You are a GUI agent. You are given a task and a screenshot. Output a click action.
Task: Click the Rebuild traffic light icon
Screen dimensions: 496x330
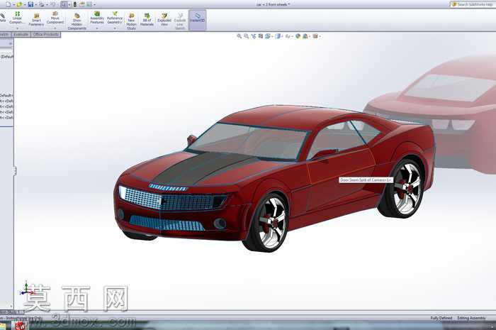(74, 4)
